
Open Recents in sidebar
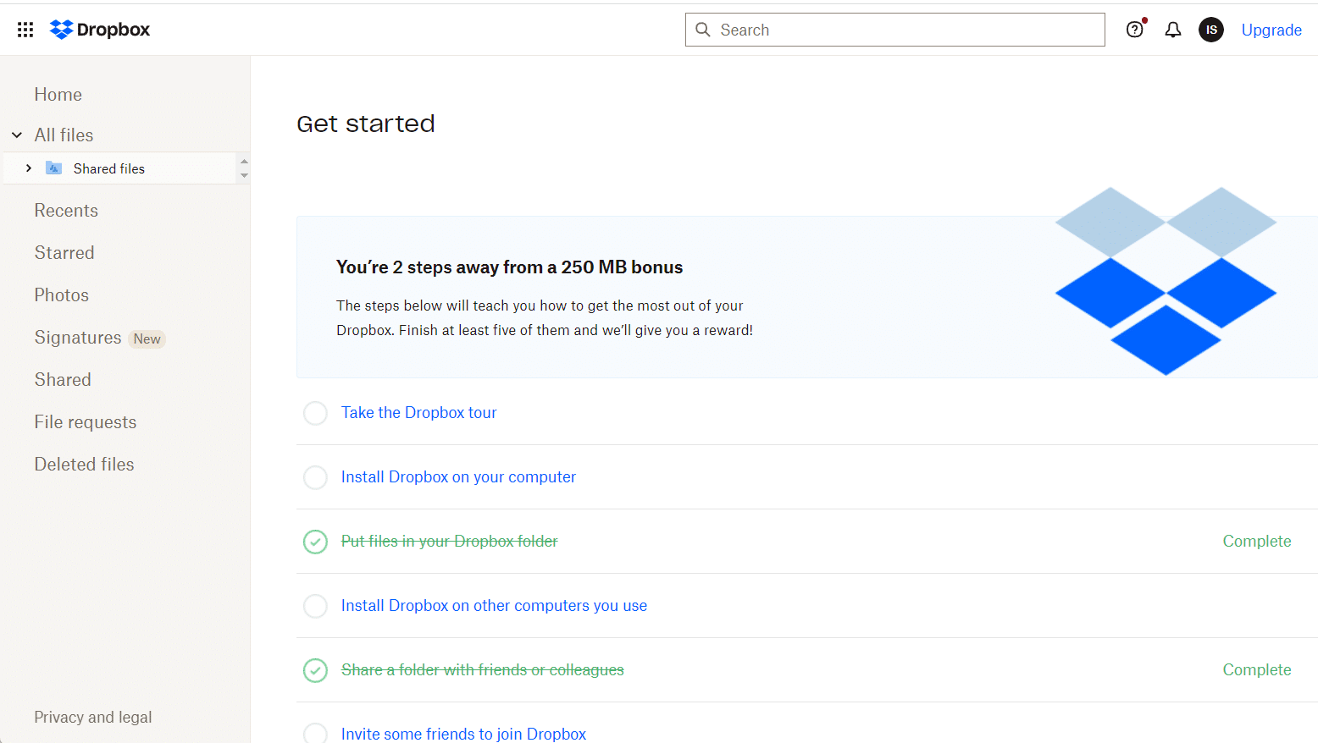66,211
